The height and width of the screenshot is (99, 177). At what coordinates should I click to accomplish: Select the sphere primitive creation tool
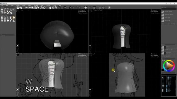pyautogui.click(x=8, y=21)
